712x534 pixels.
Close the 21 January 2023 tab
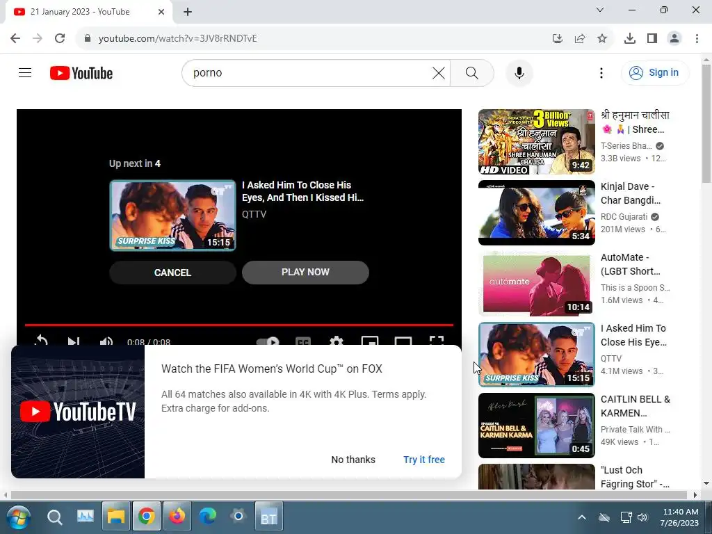(161, 13)
